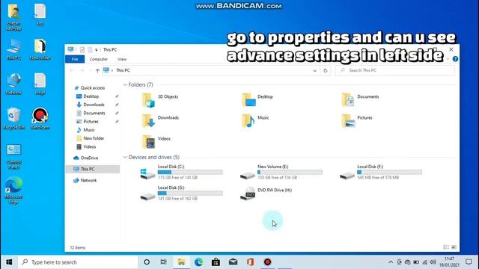This screenshot has width=479, height=269.
Task: Click Properties icon in Quick Access Toolbar
Action: [x=82, y=50]
